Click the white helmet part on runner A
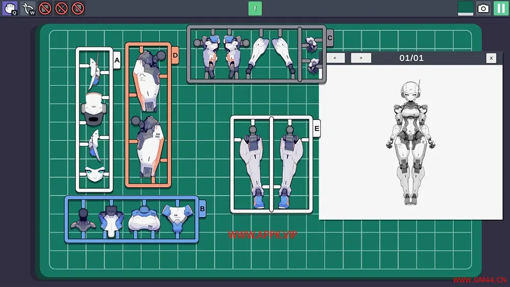Viewport: 510px width, 287px height. coord(93,108)
